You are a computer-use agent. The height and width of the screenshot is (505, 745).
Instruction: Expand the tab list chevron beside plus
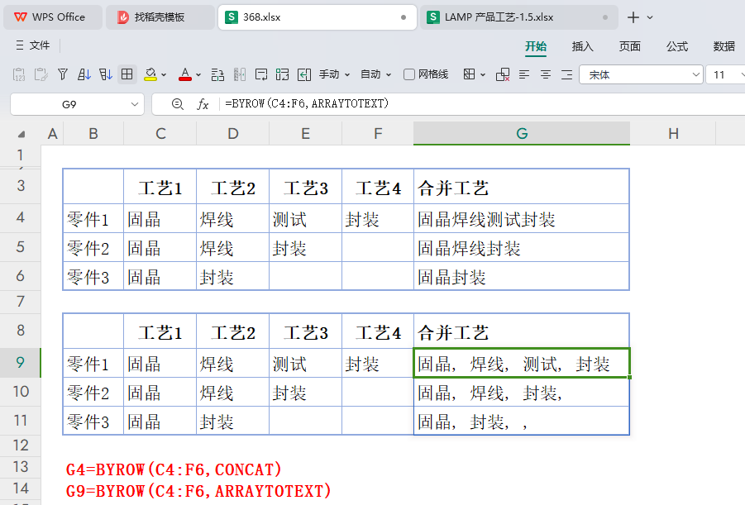click(x=650, y=17)
